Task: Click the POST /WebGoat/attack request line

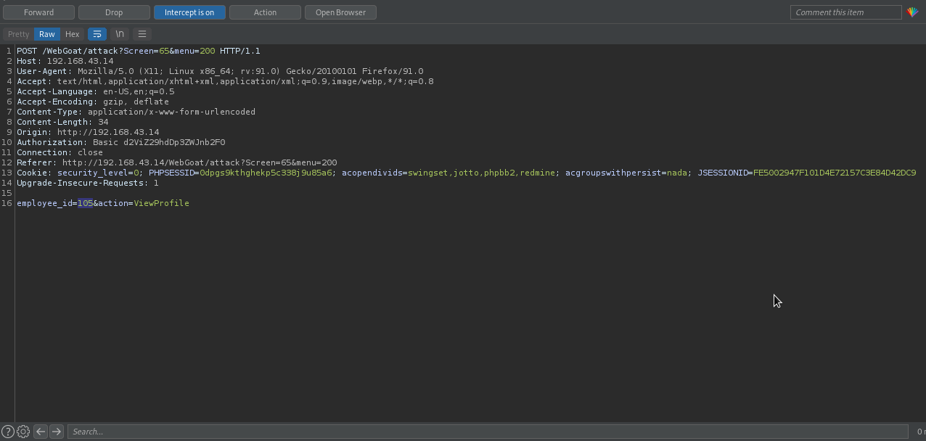Action: click(x=139, y=51)
